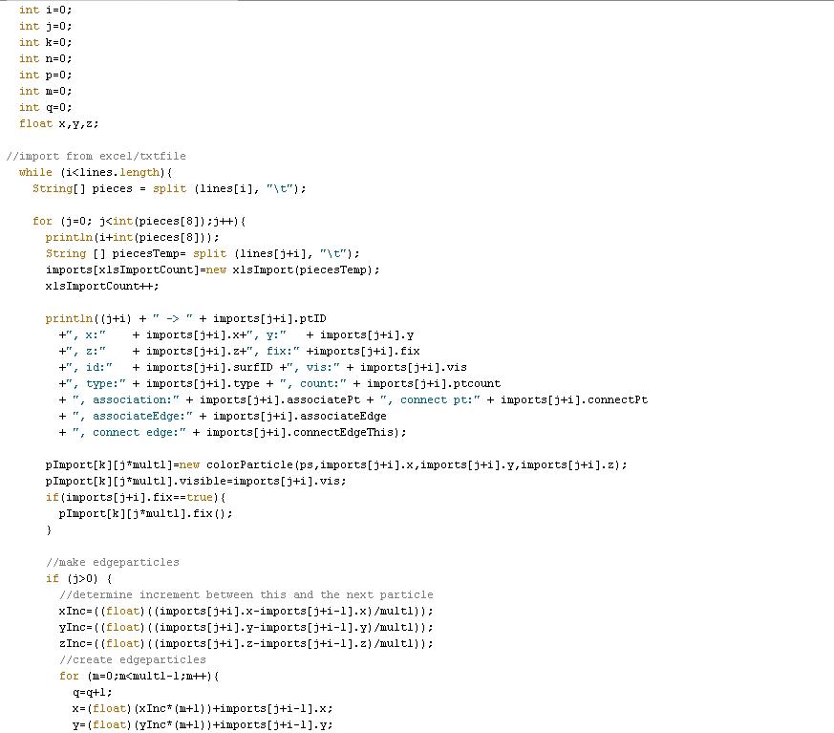Click the line 'int q=0;'
Viewport: 834px width, 733px height.
coord(45,107)
